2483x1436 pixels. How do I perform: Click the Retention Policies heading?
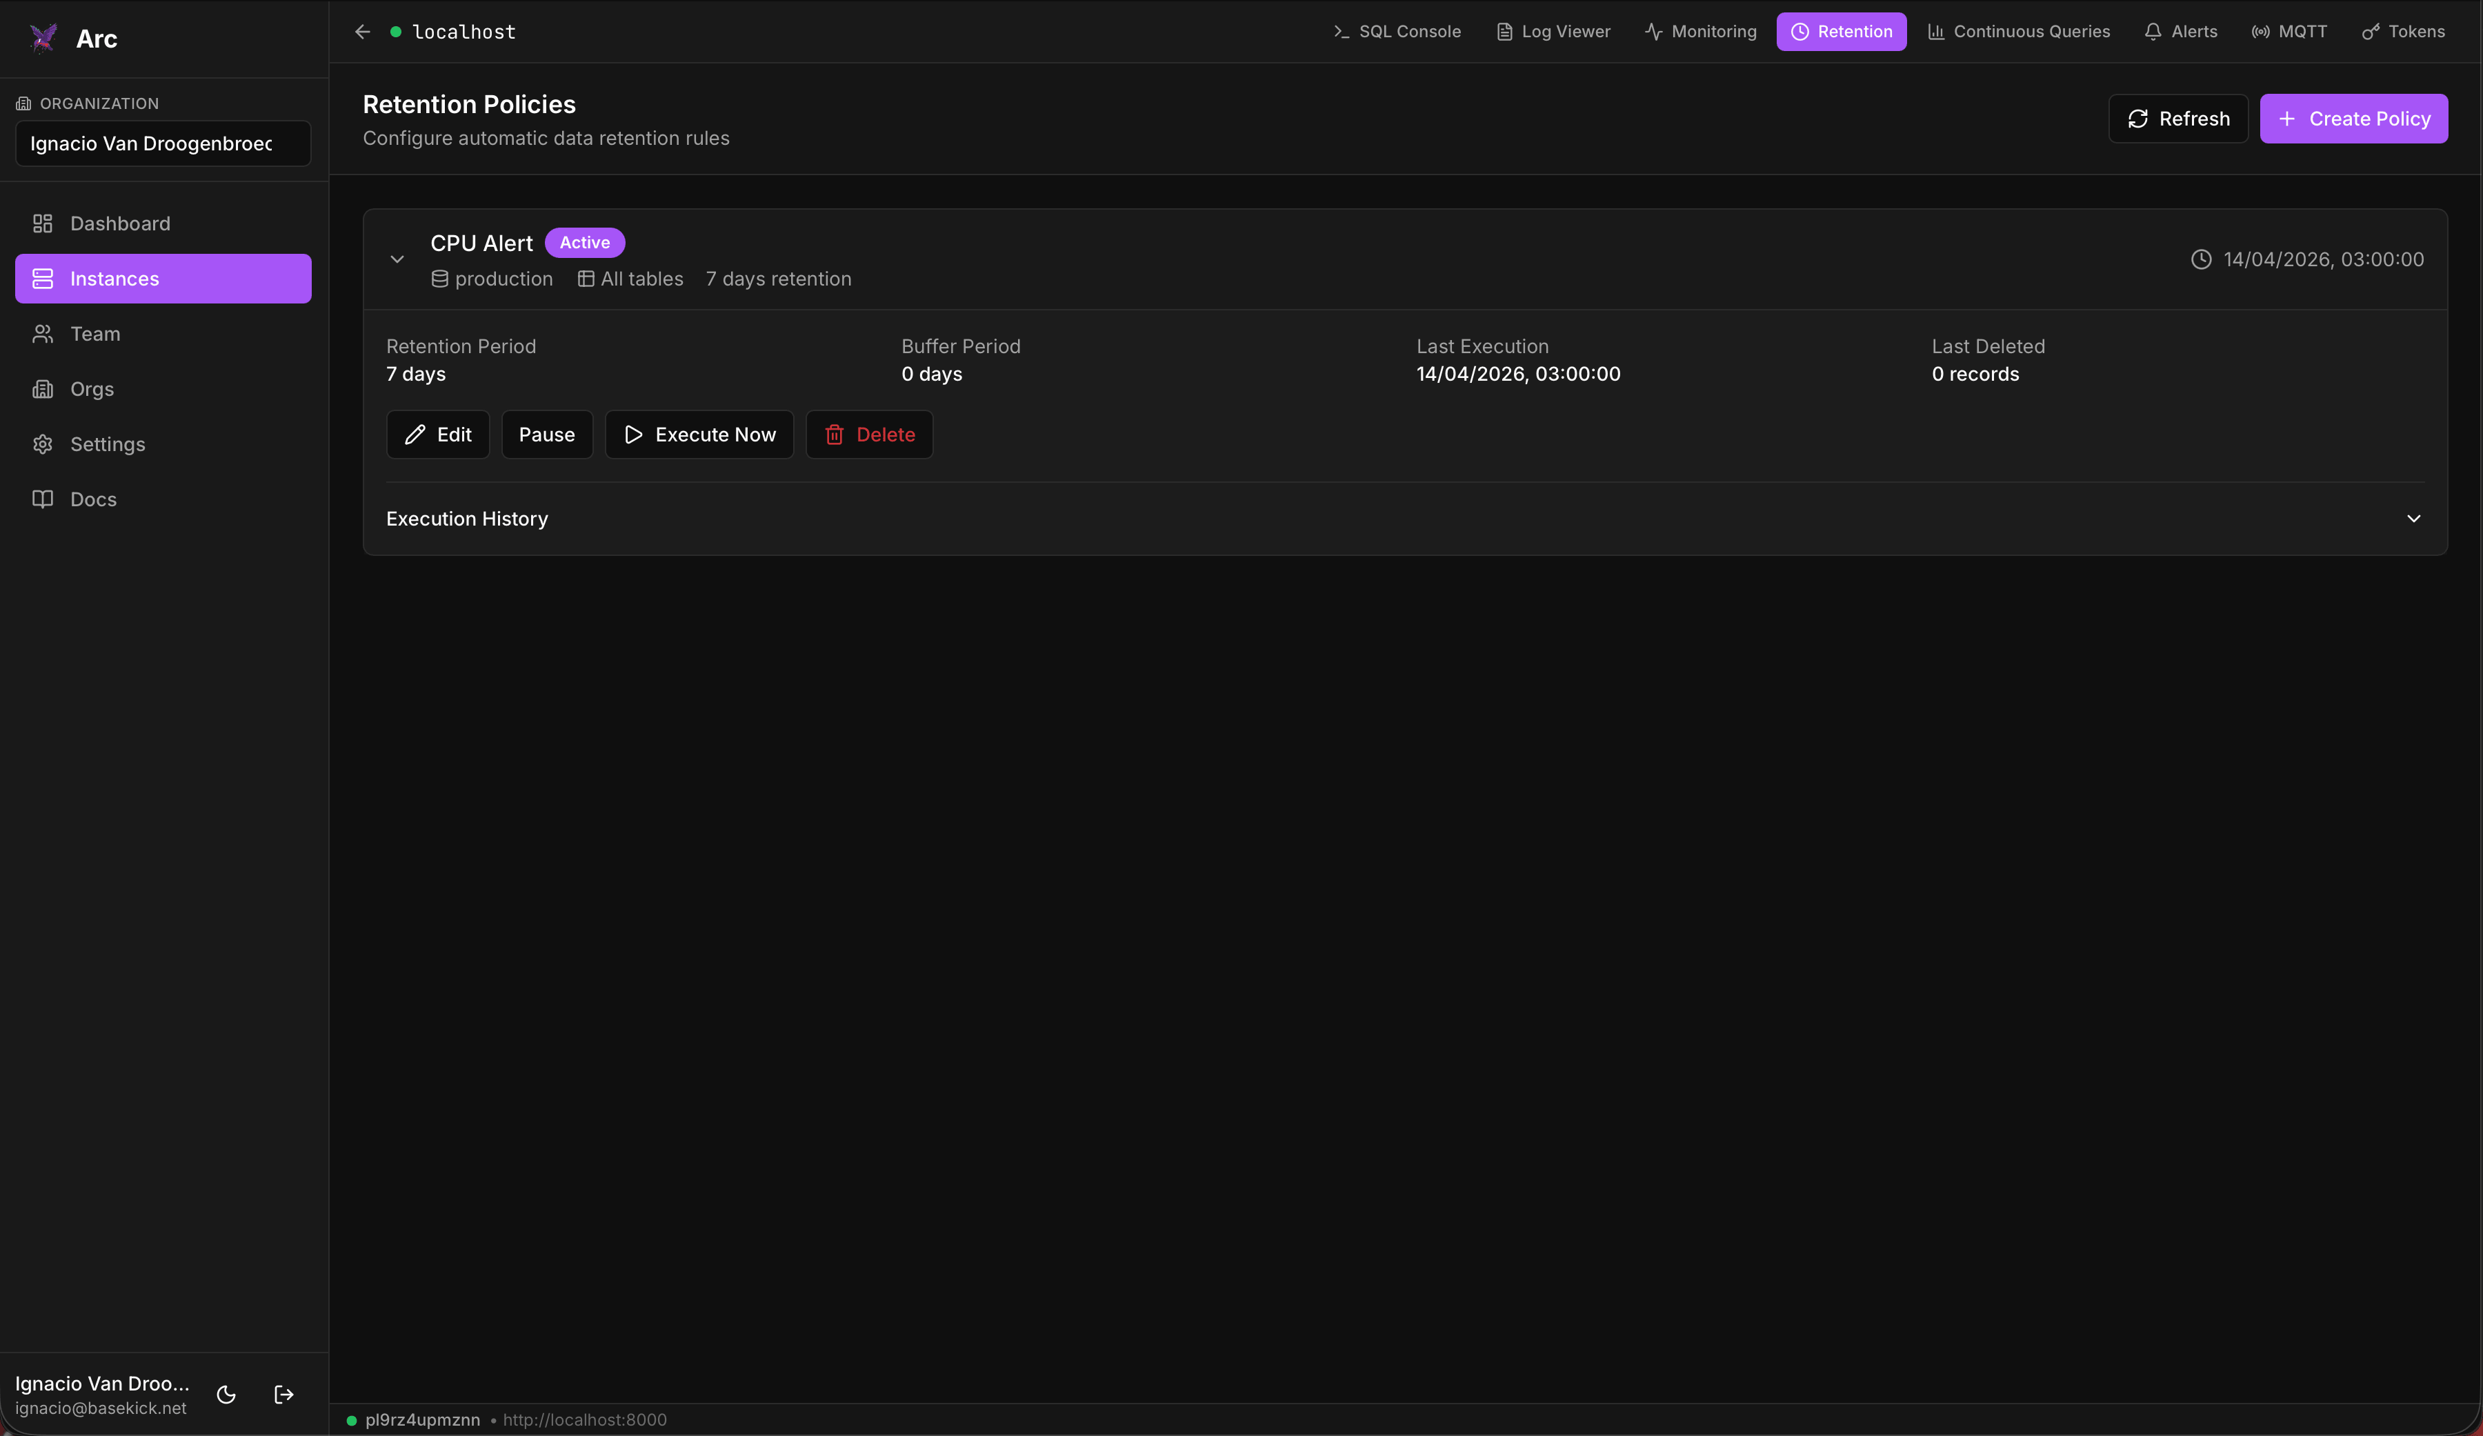[x=469, y=104]
